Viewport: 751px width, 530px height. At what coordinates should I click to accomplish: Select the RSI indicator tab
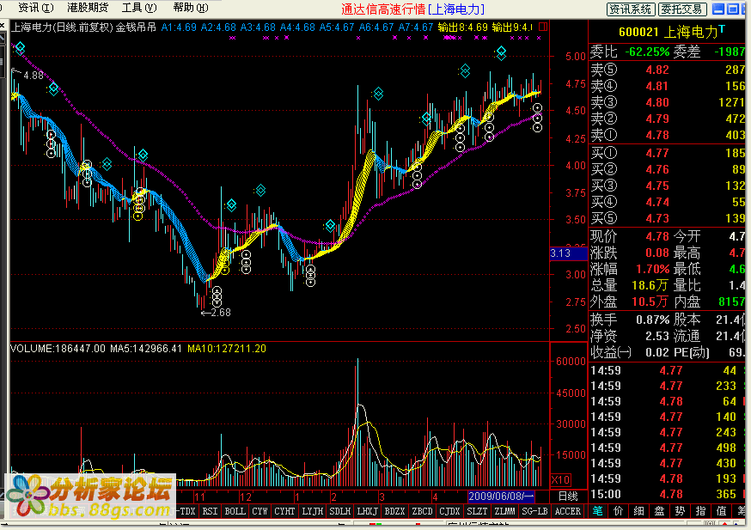[210, 511]
